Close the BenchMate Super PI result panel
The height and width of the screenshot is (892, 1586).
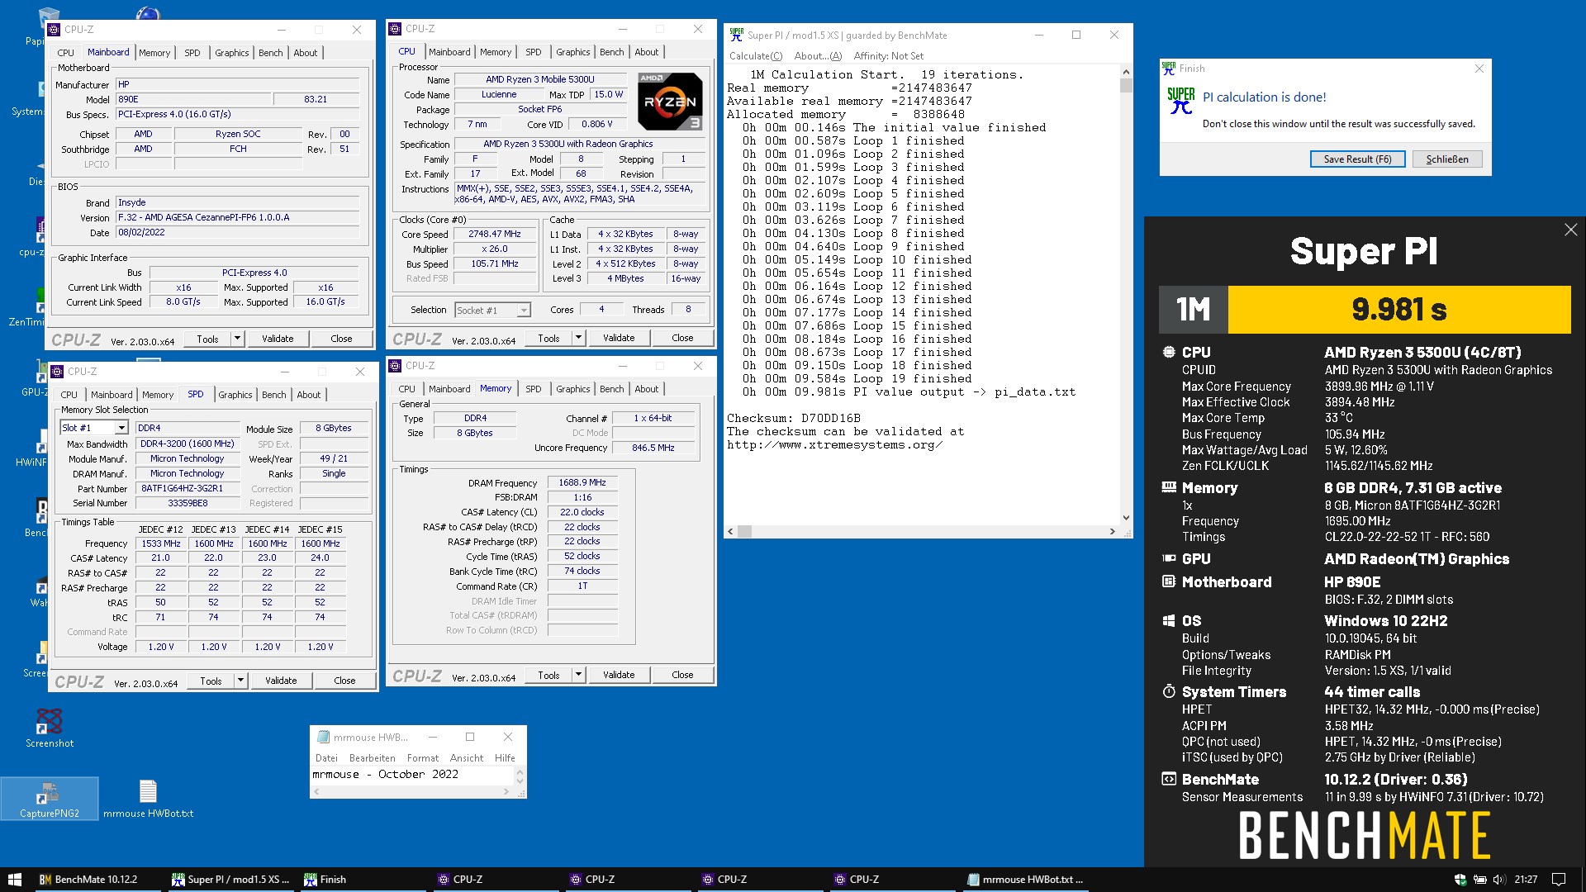tap(1570, 230)
